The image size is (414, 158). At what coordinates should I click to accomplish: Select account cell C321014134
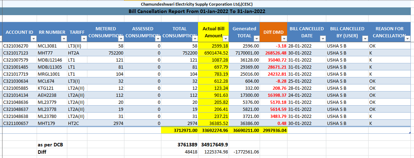pos(19,95)
